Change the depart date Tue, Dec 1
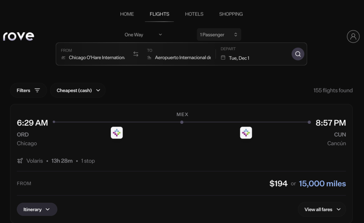The width and height of the screenshot is (364, 223). pos(239,58)
